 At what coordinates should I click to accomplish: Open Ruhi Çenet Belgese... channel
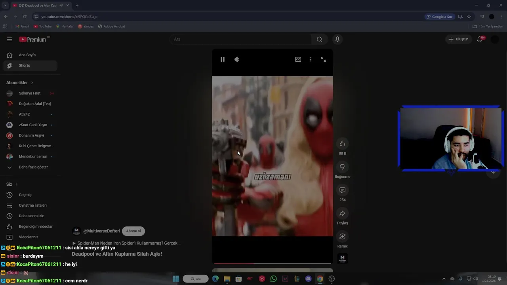pyautogui.click(x=30, y=146)
